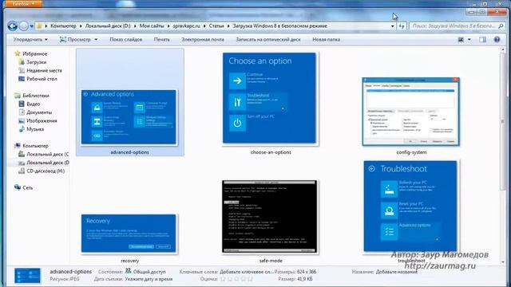Click the magnifier search icon
Screen dimensions: 511x287
[501, 26]
